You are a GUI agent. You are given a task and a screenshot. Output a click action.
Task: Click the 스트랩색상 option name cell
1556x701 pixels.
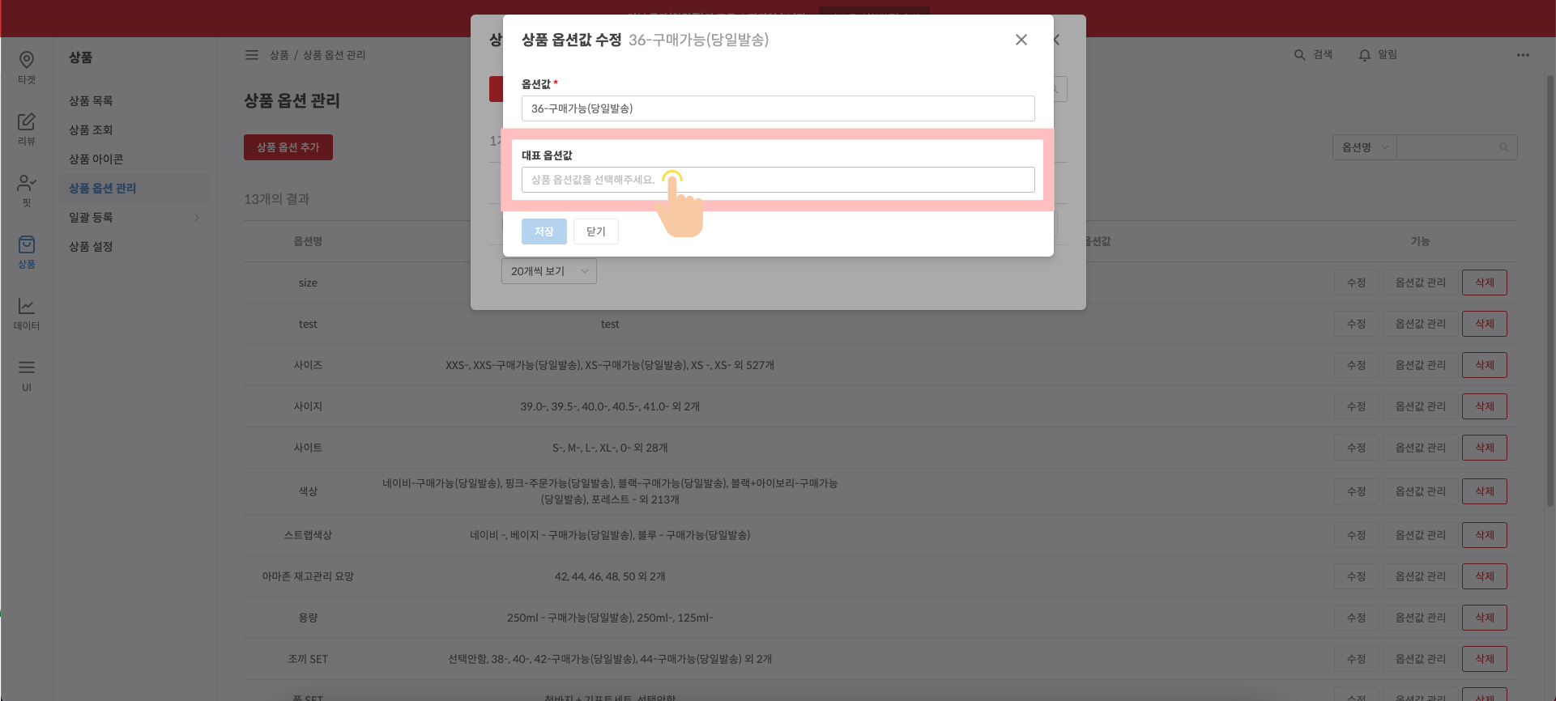(308, 535)
